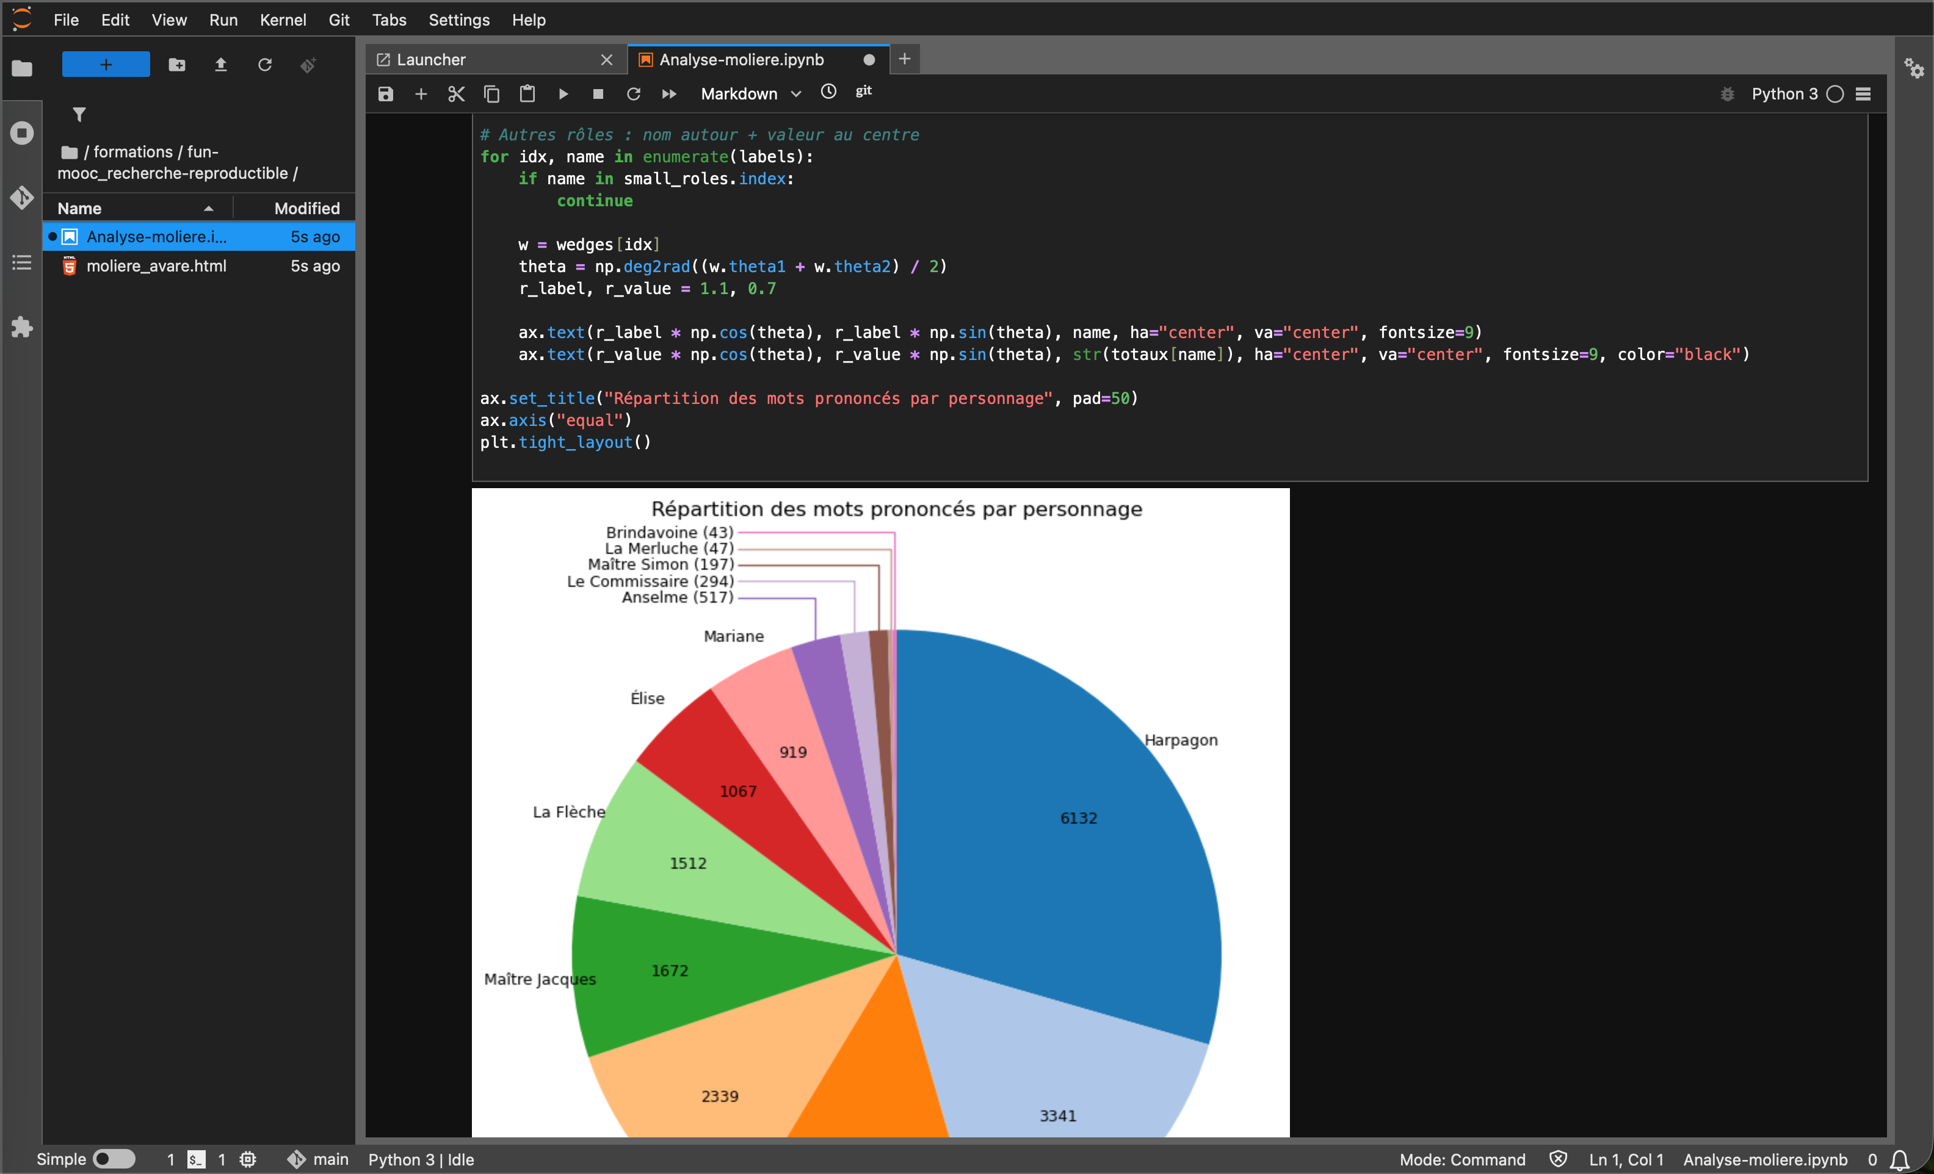
Task: Open the Git sidebar panel
Action: 22,197
